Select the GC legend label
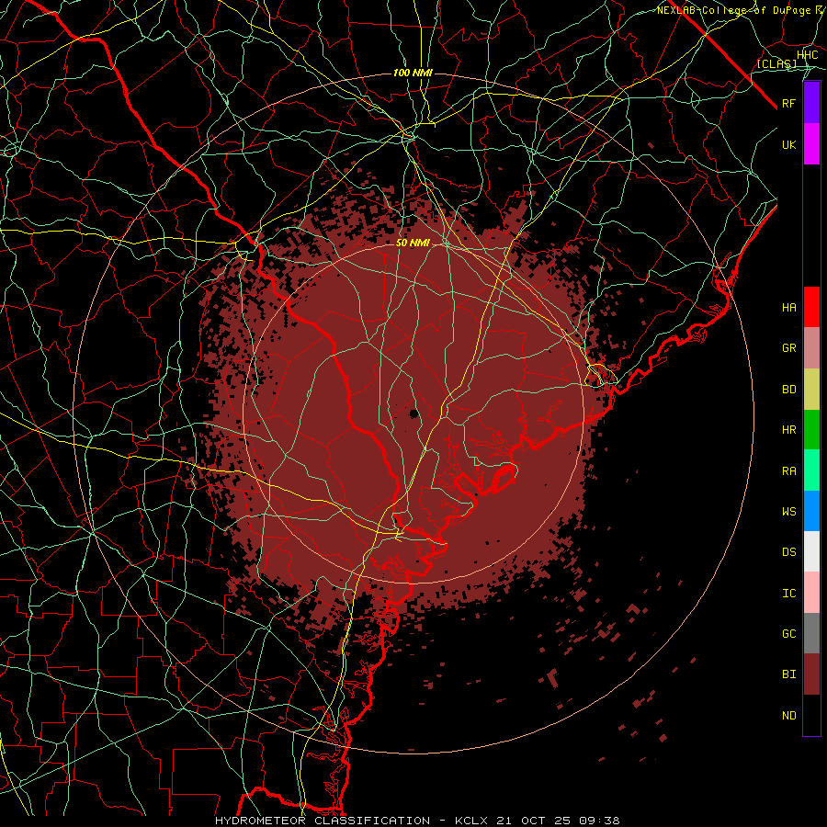This screenshot has height=827, width=827. tap(789, 633)
